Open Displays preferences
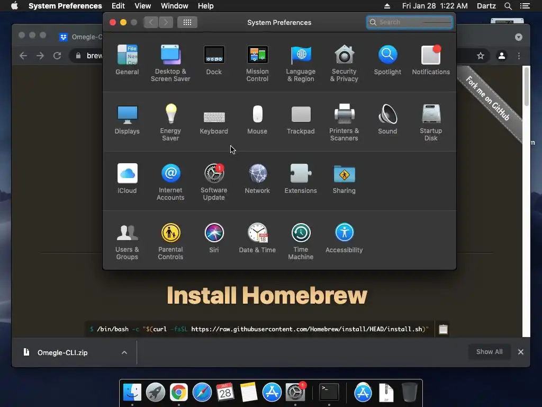 point(127,119)
